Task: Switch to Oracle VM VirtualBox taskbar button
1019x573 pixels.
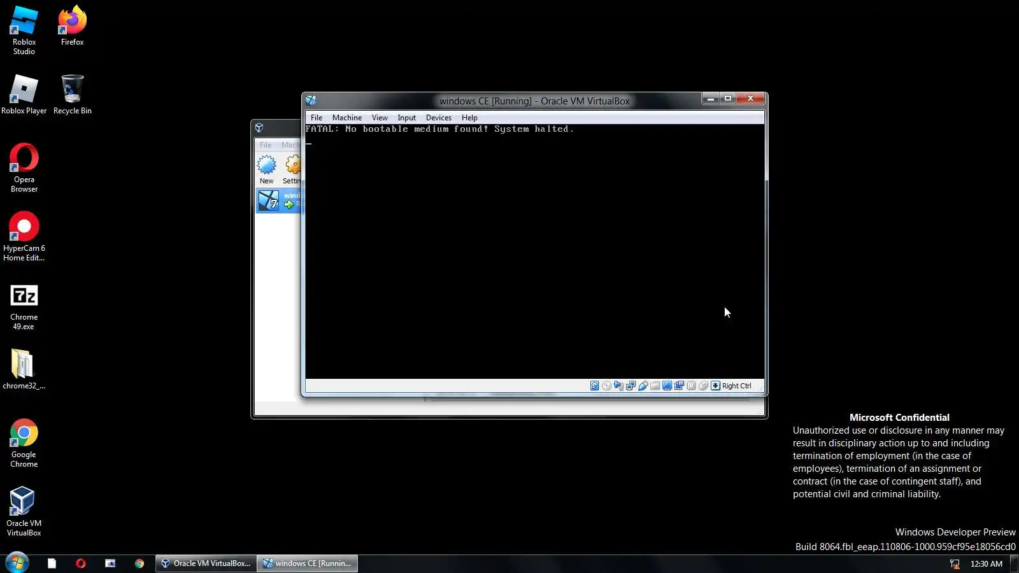Action: point(206,563)
